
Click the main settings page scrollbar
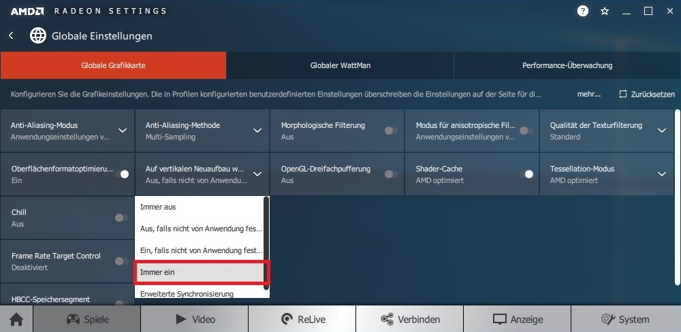click(x=678, y=197)
